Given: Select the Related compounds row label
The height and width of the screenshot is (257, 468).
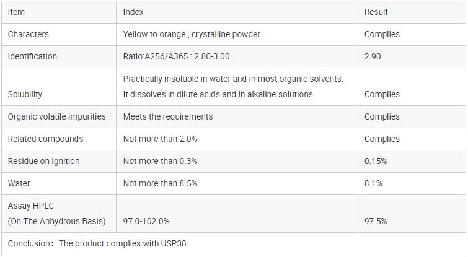Looking at the screenshot, I should pyautogui.click(x=45, y=139).
